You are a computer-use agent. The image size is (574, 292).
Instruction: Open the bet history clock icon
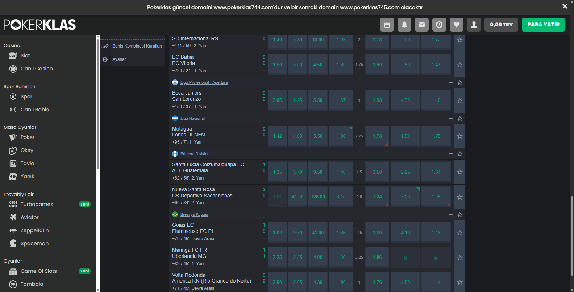[x=439, y=25]
